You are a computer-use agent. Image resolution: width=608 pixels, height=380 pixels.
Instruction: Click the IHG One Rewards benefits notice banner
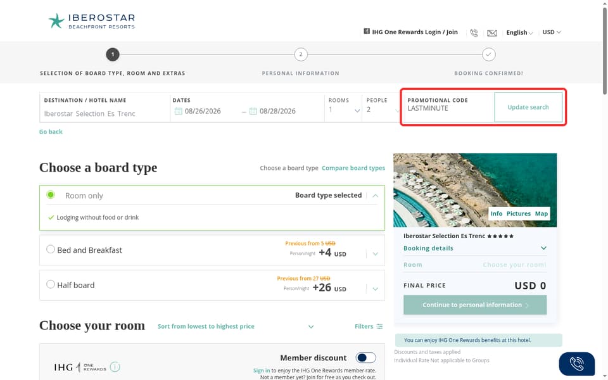[479, 340]
